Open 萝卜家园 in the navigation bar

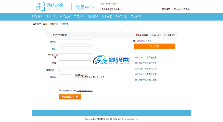pos(107,17)
